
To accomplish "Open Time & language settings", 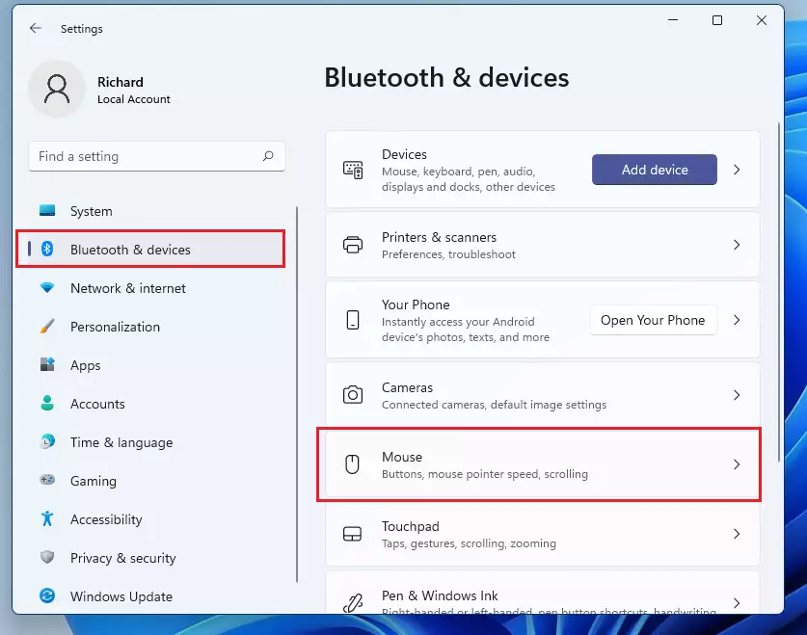I will coord(154,442).
